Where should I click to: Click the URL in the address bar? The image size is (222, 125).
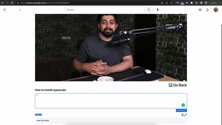pos(44,3)
